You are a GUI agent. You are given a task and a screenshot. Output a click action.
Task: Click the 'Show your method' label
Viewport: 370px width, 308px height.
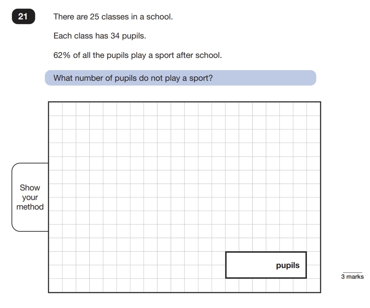[x=30, y=197]
